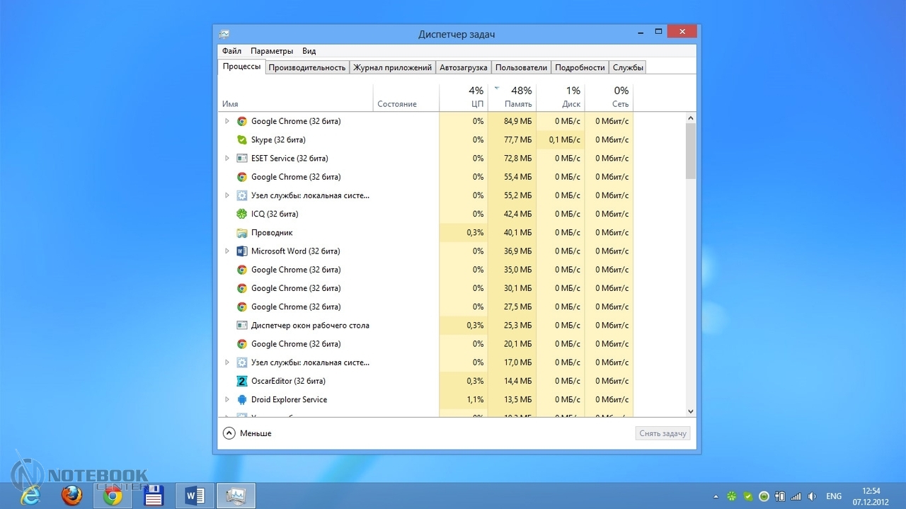Click the Меньше button to collapse details
This screenshot has width=906, height=509.
click(248, 433)
